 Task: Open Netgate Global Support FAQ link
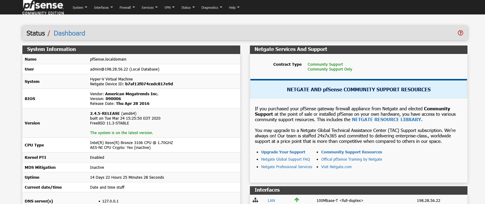pyautogui.click(x=286, y=159)
